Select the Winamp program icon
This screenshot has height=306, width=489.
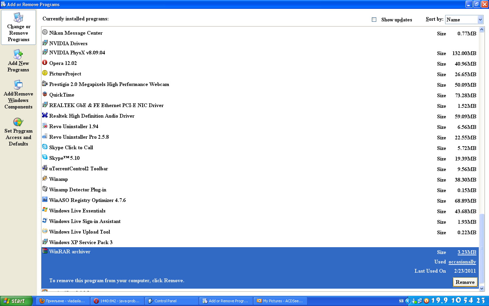pyautogui.click(x=45, y=178)
